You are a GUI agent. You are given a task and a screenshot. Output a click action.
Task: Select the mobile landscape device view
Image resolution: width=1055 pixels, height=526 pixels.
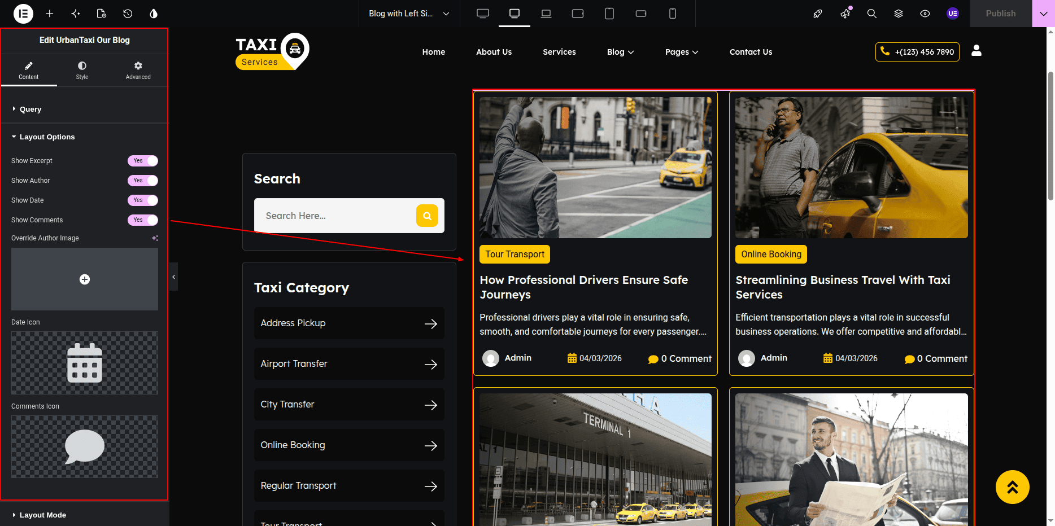(x=641, y=14)
